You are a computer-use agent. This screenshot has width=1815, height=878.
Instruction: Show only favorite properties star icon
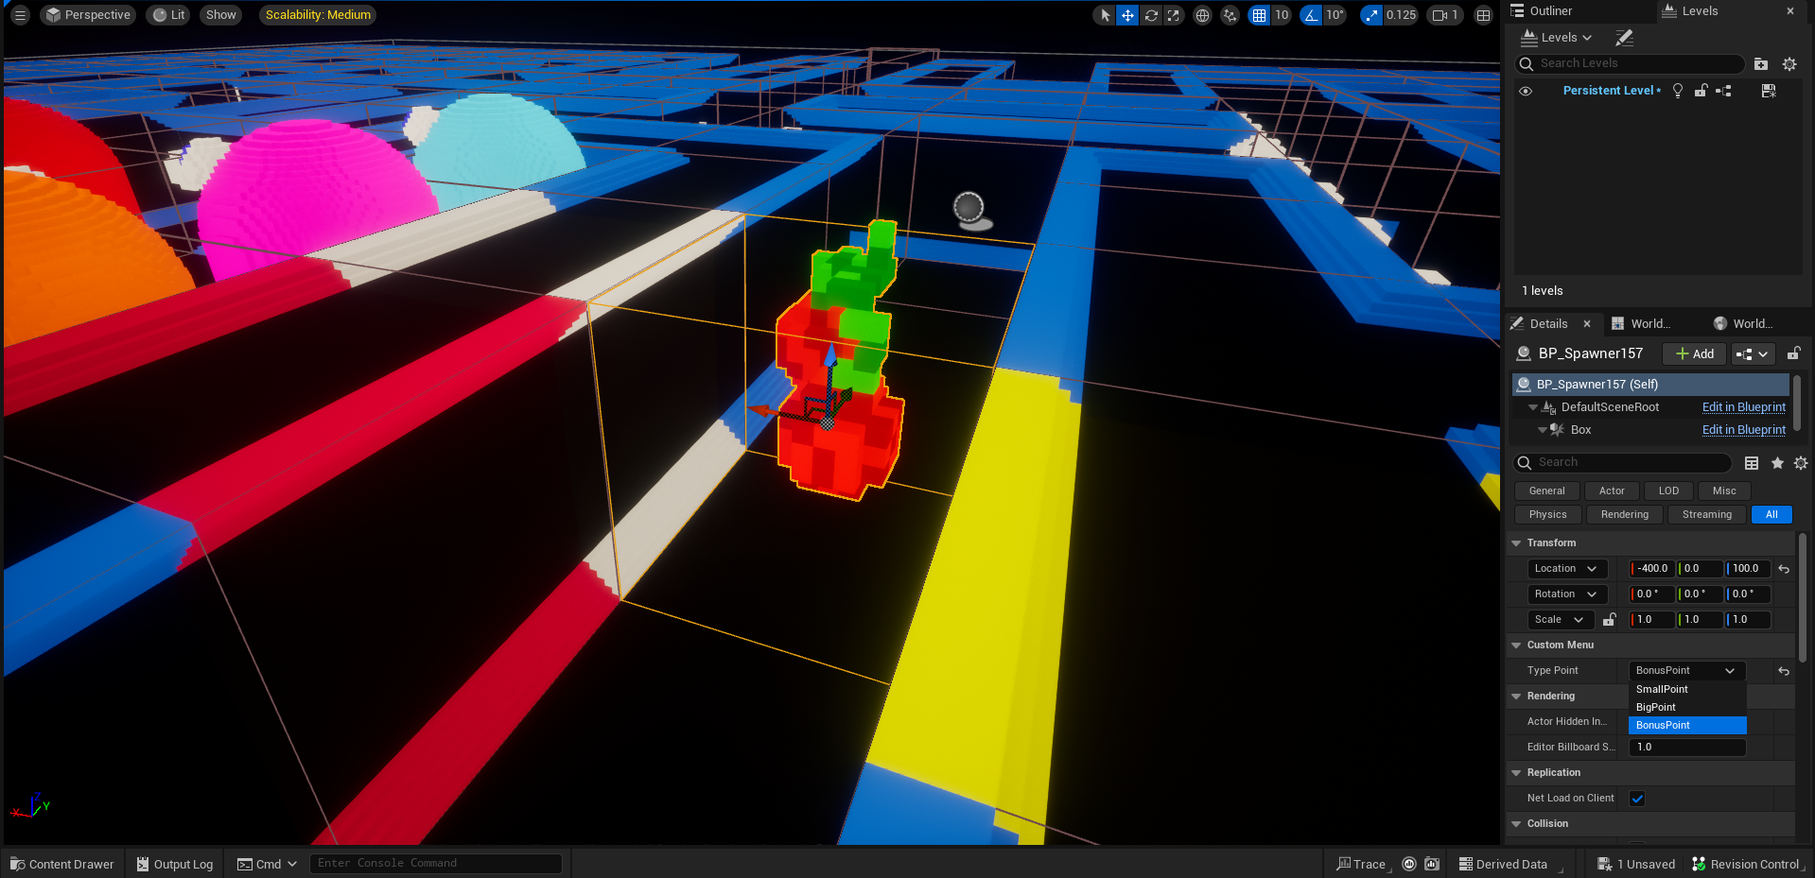point(1777,463)
